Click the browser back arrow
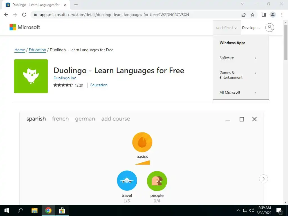The height and width of the screenshot is (216, 288). pos(6,15)
